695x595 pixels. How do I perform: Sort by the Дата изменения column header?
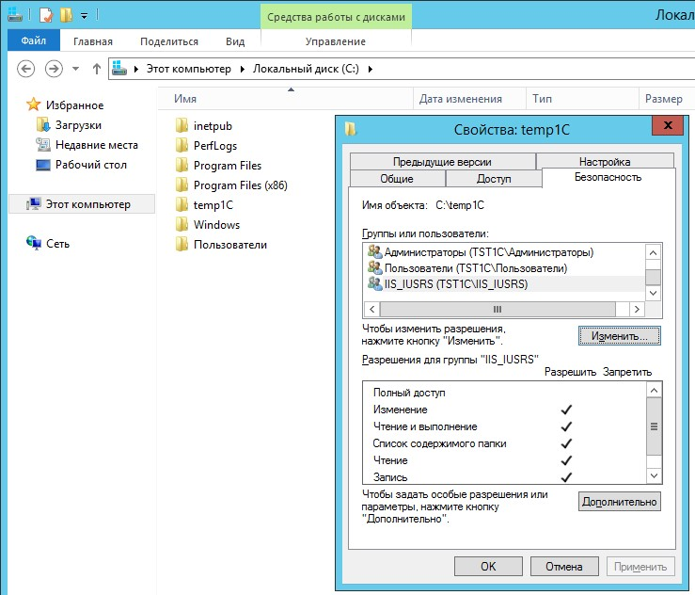click(x=461, y=99)
